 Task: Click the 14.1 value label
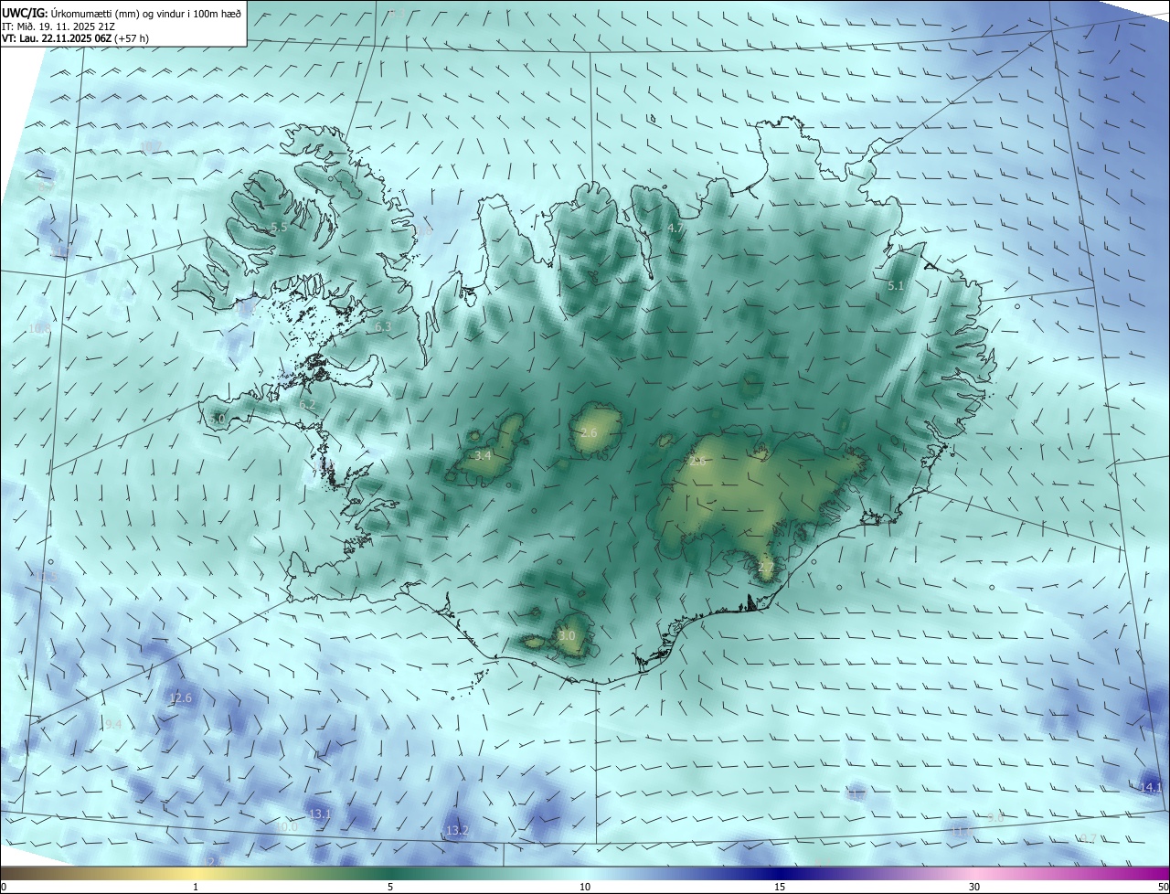pos(1152,787)
